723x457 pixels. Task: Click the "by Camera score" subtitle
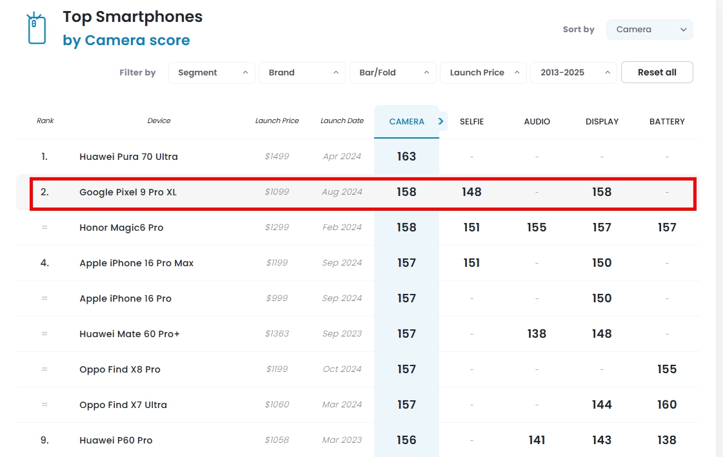point(126,41)
